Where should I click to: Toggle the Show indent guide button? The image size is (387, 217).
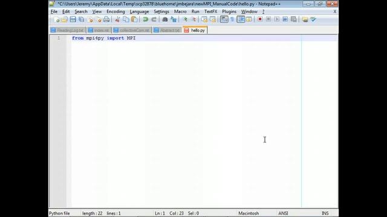(x=241, y=19)
